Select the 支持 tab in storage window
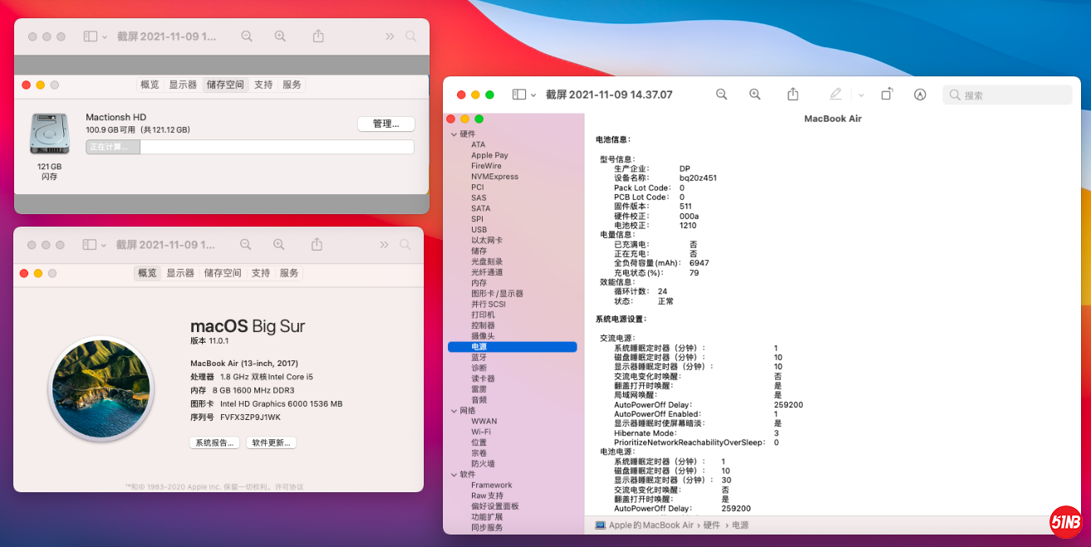The image size is (1091, 547). pyautogui.click(x=263, y=85)
